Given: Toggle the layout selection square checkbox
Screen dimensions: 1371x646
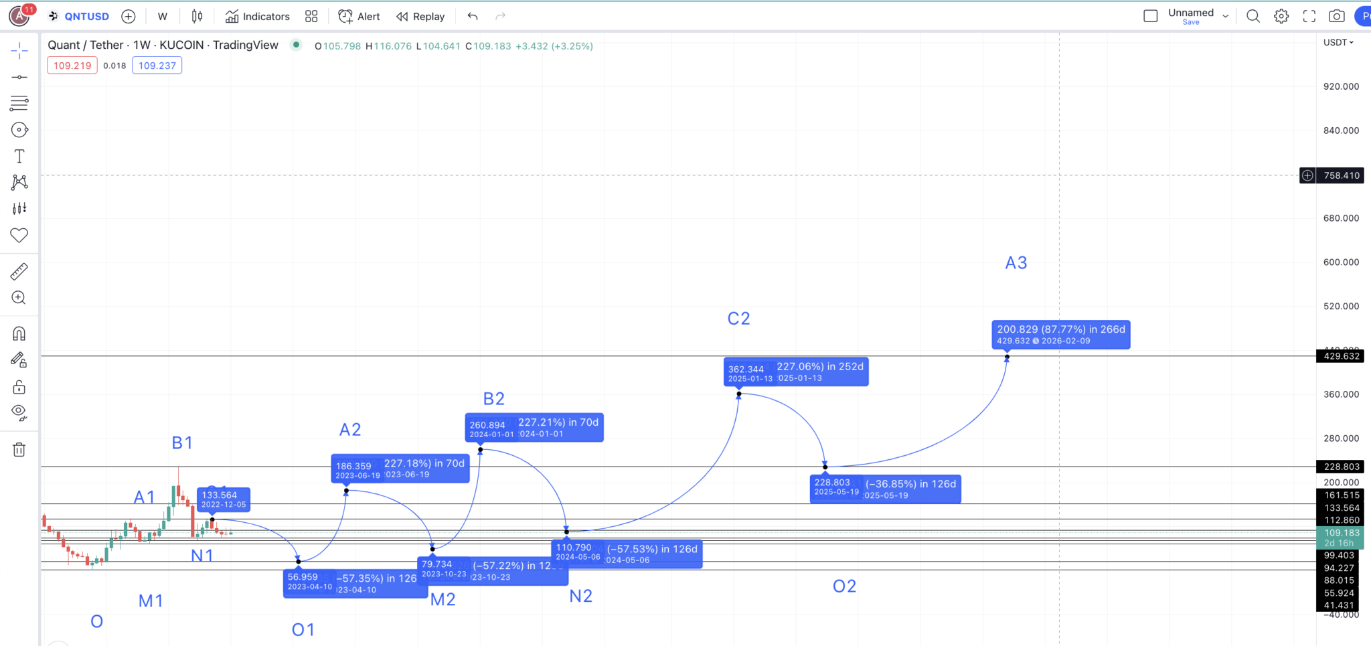Looking at the screenshot, I should [x=1151, y=16].
